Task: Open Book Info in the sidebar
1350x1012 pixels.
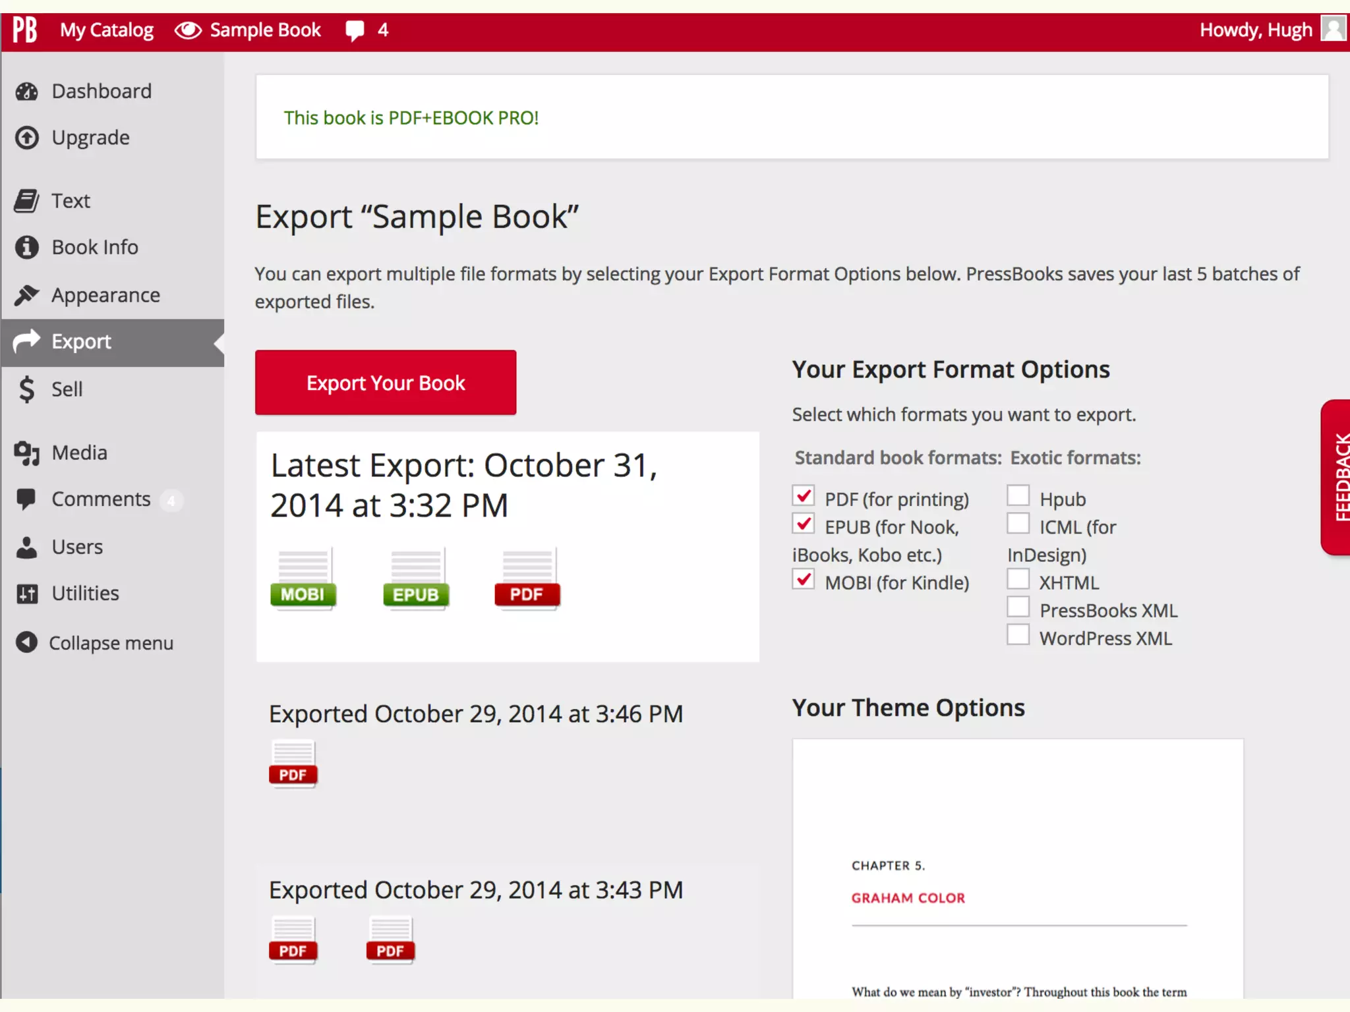Action: coord(95,247)
